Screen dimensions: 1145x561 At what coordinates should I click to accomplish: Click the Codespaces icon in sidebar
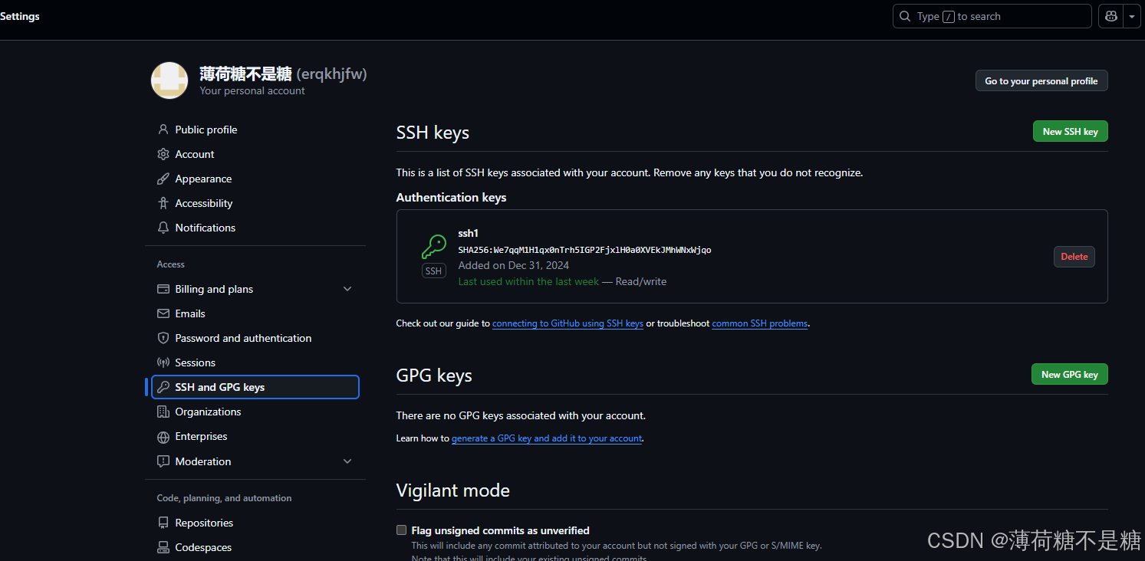coord(163,547)
